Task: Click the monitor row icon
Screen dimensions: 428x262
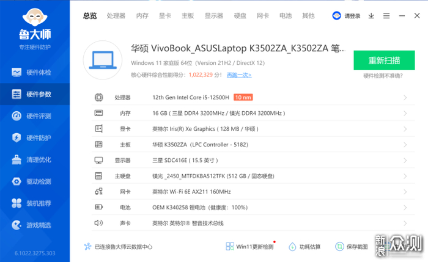Action: click(98, 160)
